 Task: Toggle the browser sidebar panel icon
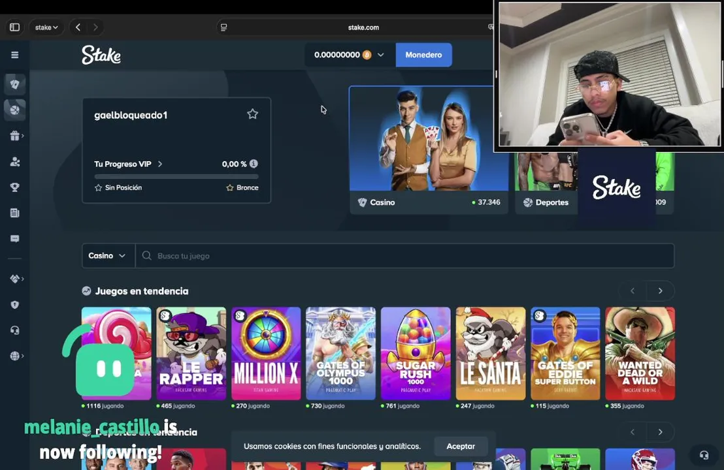15,27
